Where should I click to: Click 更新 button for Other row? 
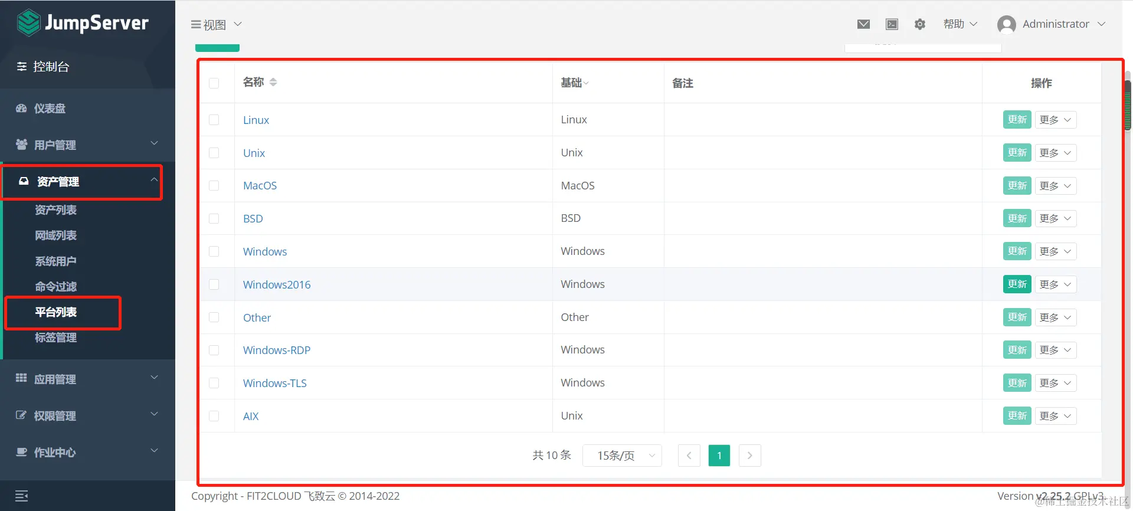click(x=1017, y=317)
